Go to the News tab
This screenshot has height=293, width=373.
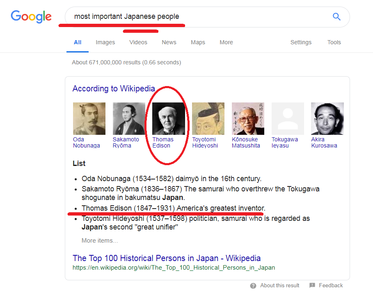coord(169,42)
